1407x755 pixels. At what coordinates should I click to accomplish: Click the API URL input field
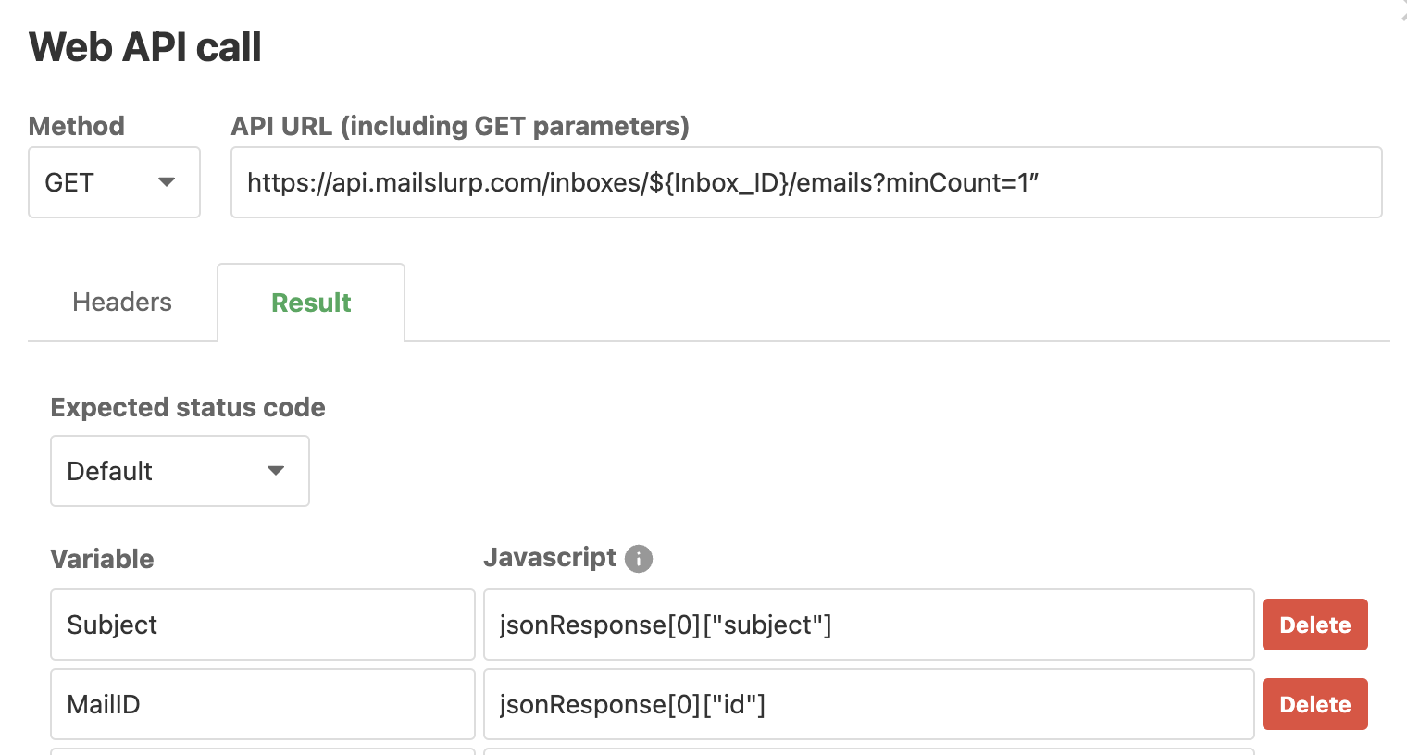tap(805, 182)
